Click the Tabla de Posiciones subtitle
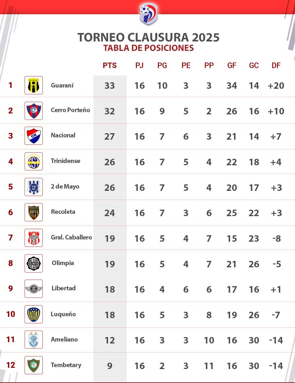The image size is (295, 383). [148, 48]
